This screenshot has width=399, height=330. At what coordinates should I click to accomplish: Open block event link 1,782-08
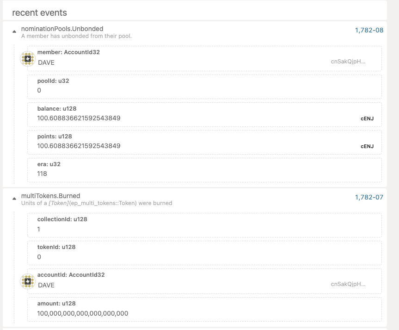click(369, 30)
